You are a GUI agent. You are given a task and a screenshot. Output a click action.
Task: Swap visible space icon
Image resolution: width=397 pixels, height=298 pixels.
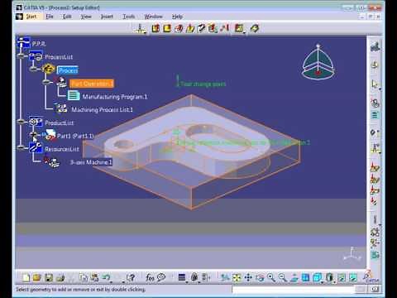[353, 277]
